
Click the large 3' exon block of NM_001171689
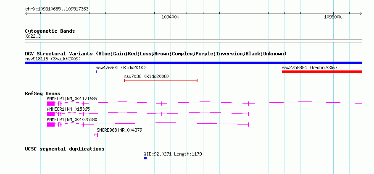click(51, 104)
